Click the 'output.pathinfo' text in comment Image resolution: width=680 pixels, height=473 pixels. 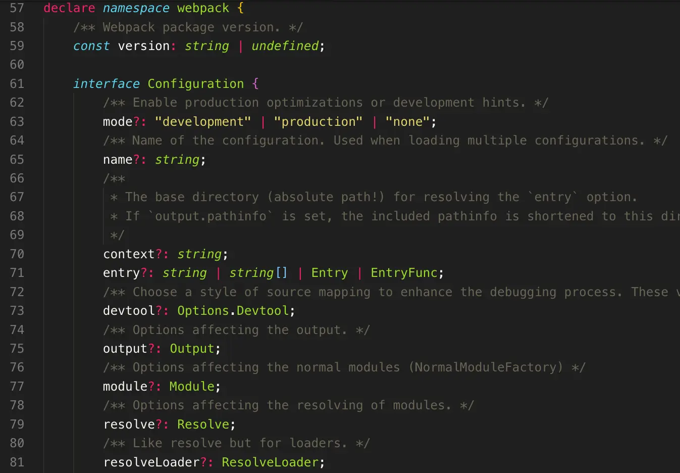pyautogui.click(x=211, y=216)
